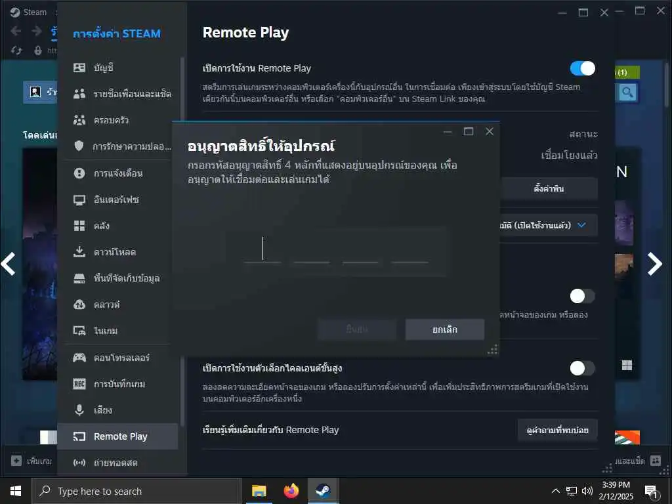Click the Steam forward navigation arrow

point(37,31)
